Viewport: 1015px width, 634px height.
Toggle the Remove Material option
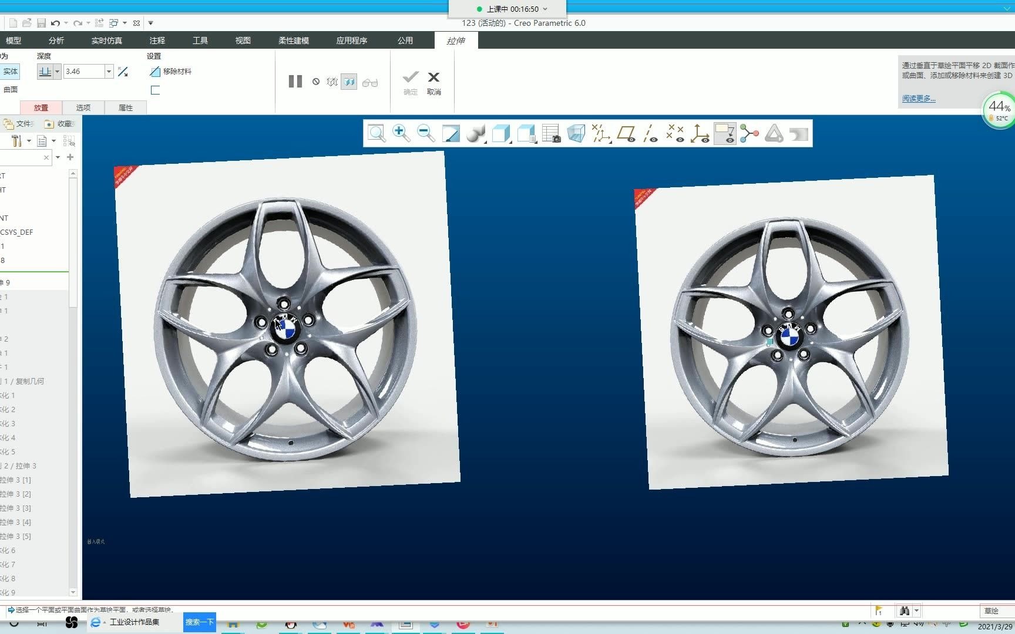[171, 72]
